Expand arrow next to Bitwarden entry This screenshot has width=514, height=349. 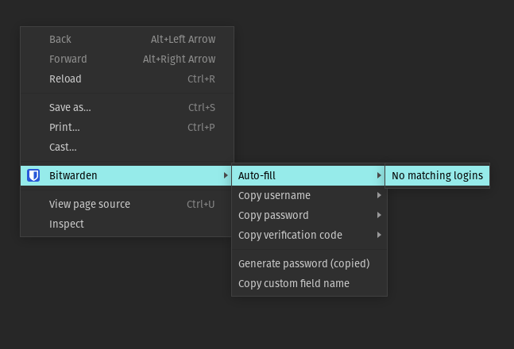coord(226,175)
